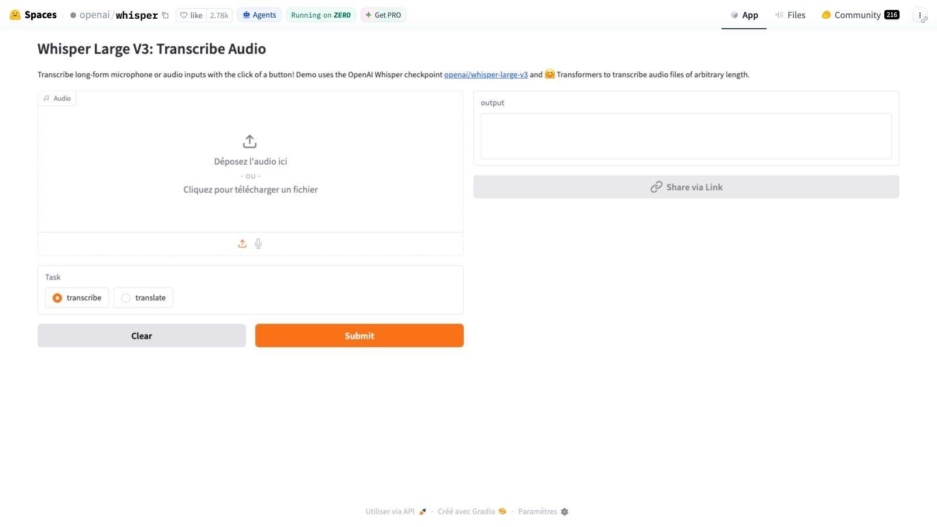Open the Community tab
The width and height of the screenshot is (937, 527).
click(x=860, y=15)
